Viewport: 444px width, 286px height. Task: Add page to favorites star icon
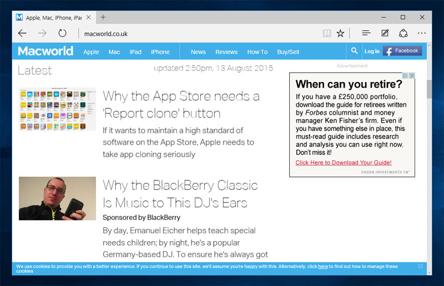pos(340,33)
